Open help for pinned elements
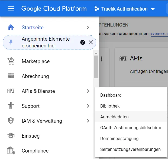Viewport: 168px width, 159px height. coord(83,43)
